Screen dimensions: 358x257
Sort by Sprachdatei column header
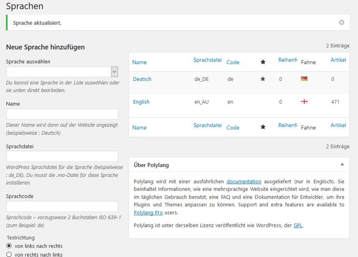208,60
